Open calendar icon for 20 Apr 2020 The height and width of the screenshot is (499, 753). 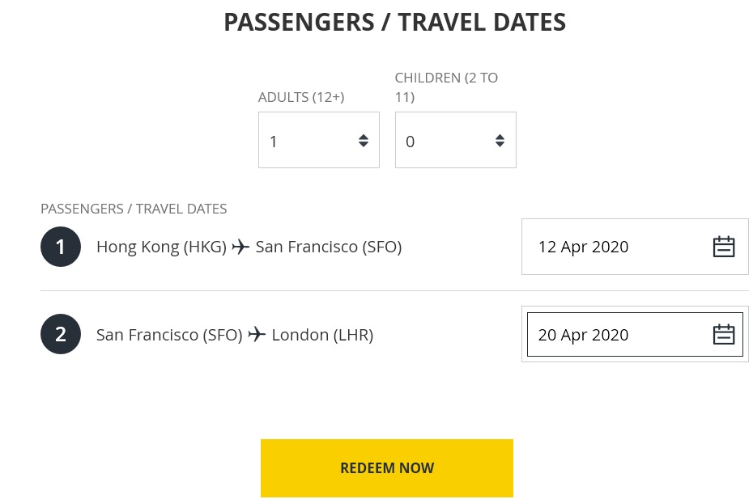point(723,334)
